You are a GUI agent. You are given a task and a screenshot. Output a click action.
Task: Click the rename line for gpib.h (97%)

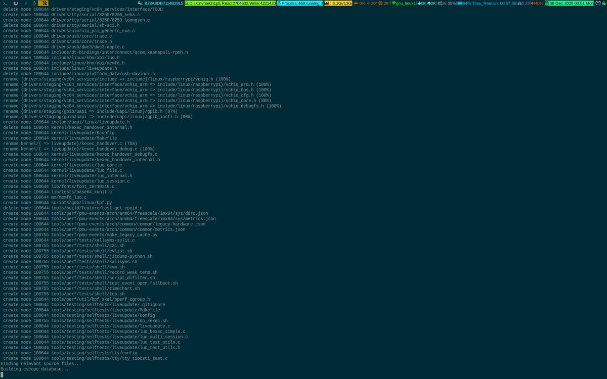(x=90, y=111)
